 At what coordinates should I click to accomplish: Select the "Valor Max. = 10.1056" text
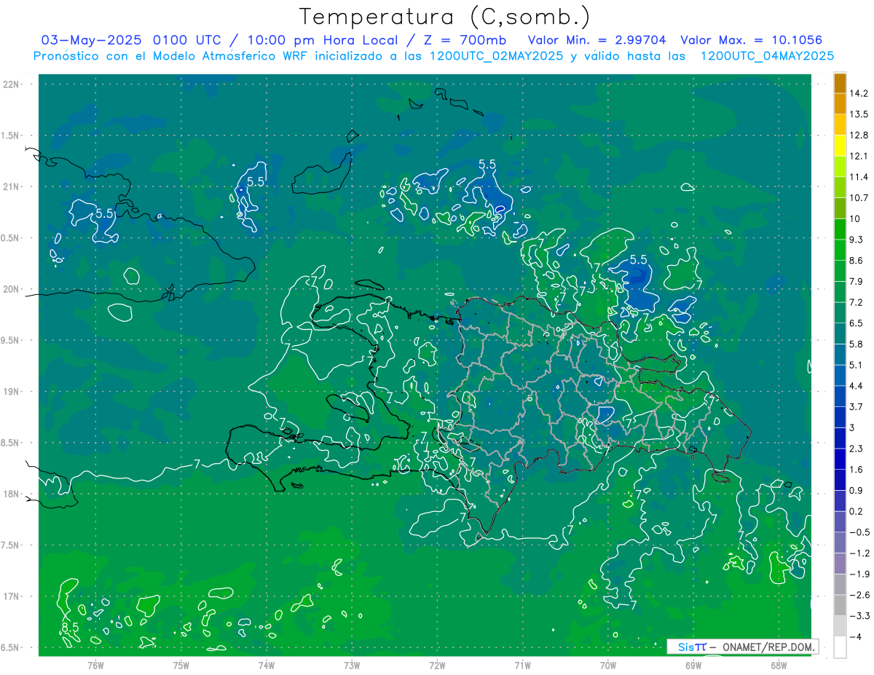pyautogui.click(x=751, y=39)
